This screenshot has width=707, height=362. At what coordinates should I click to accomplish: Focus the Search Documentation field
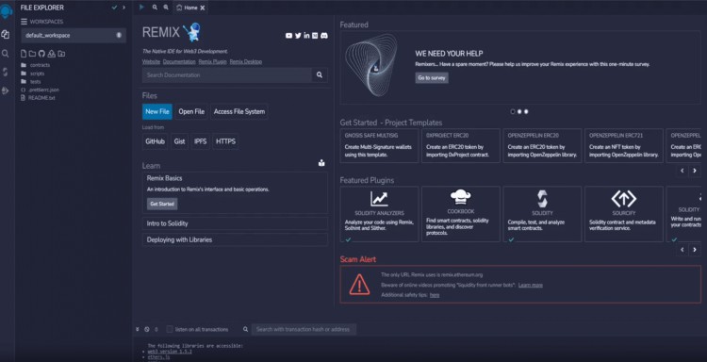(x=227, y=74)
